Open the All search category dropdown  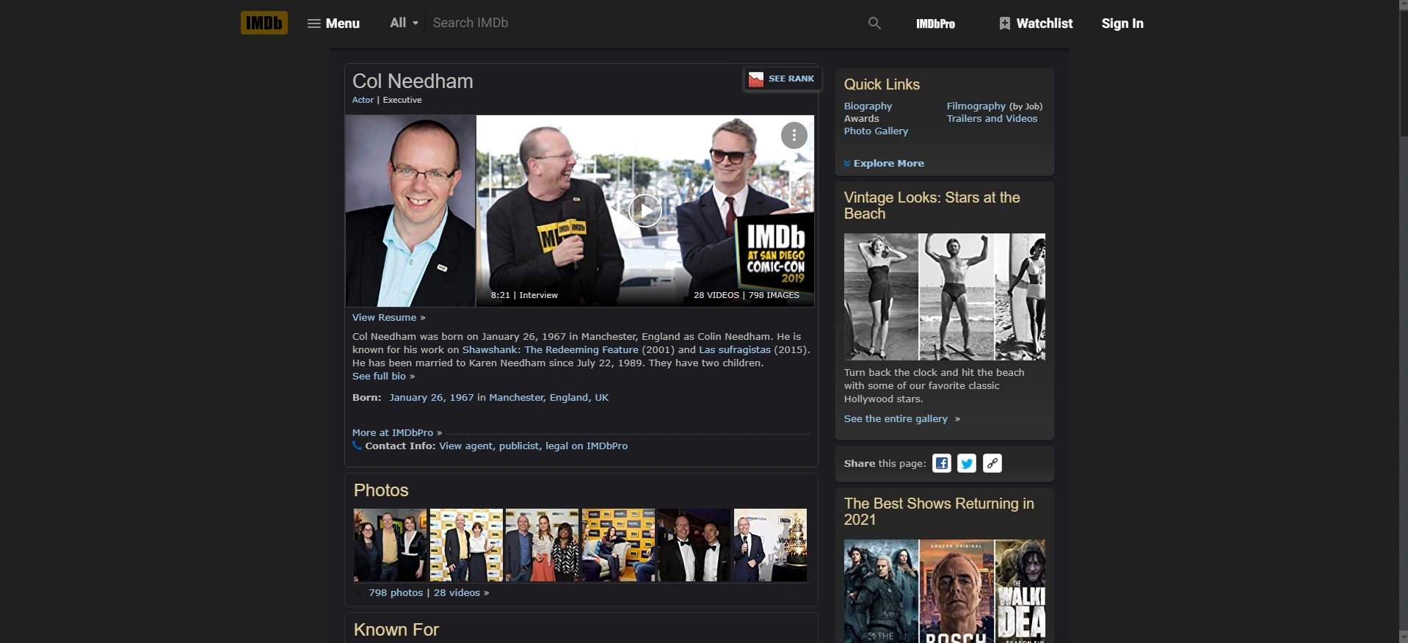coord(404,23)
